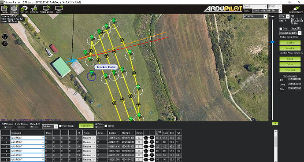Click the blue helicopter icon on the map
304x162 pixels.
tap(72, 60)
